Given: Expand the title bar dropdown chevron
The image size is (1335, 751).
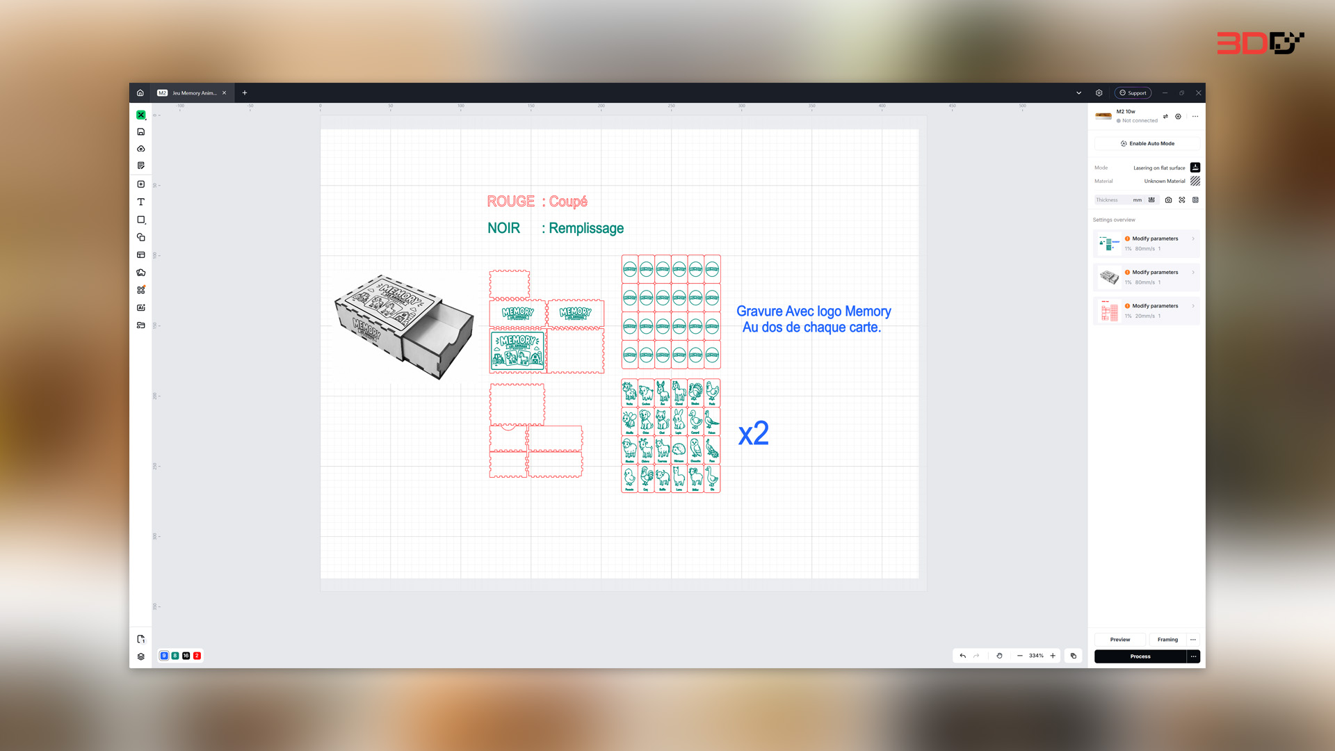Looking at the screenshot, I should (x=1079, y=92).
